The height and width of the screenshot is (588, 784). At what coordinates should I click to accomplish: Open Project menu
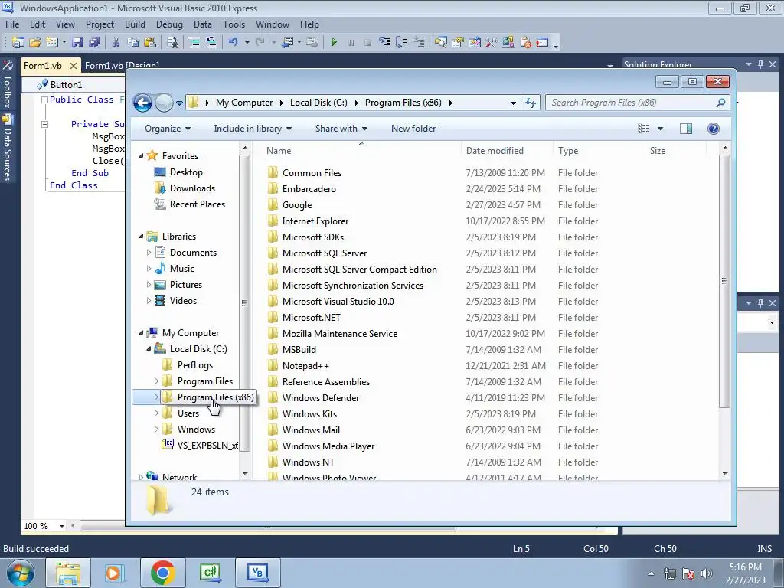(x=100, y=24)
